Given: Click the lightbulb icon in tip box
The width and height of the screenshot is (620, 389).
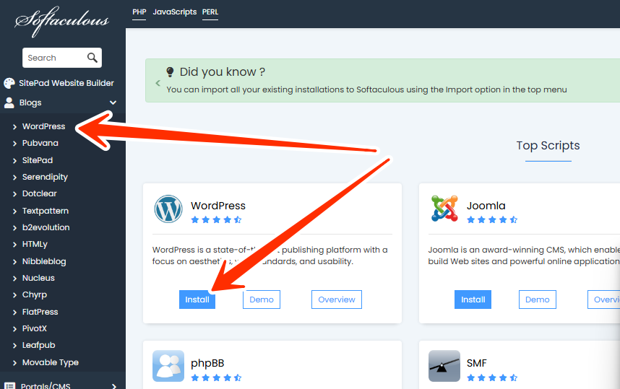Looking at the screenshot, I should tap(170, 72).
